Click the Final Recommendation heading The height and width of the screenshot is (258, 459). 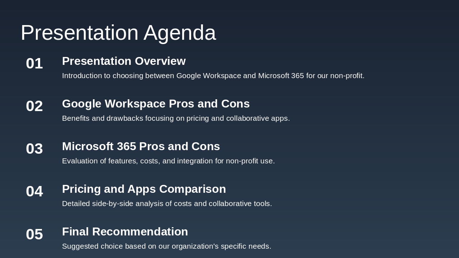125,232
